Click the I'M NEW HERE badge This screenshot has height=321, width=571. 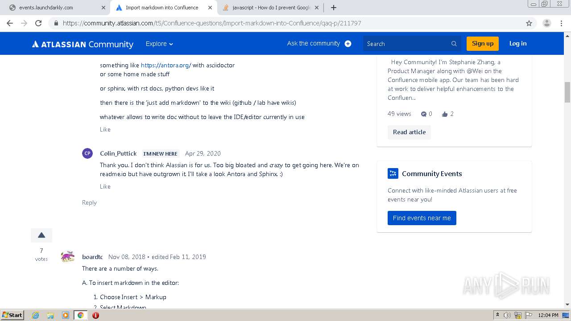(160, 154)
